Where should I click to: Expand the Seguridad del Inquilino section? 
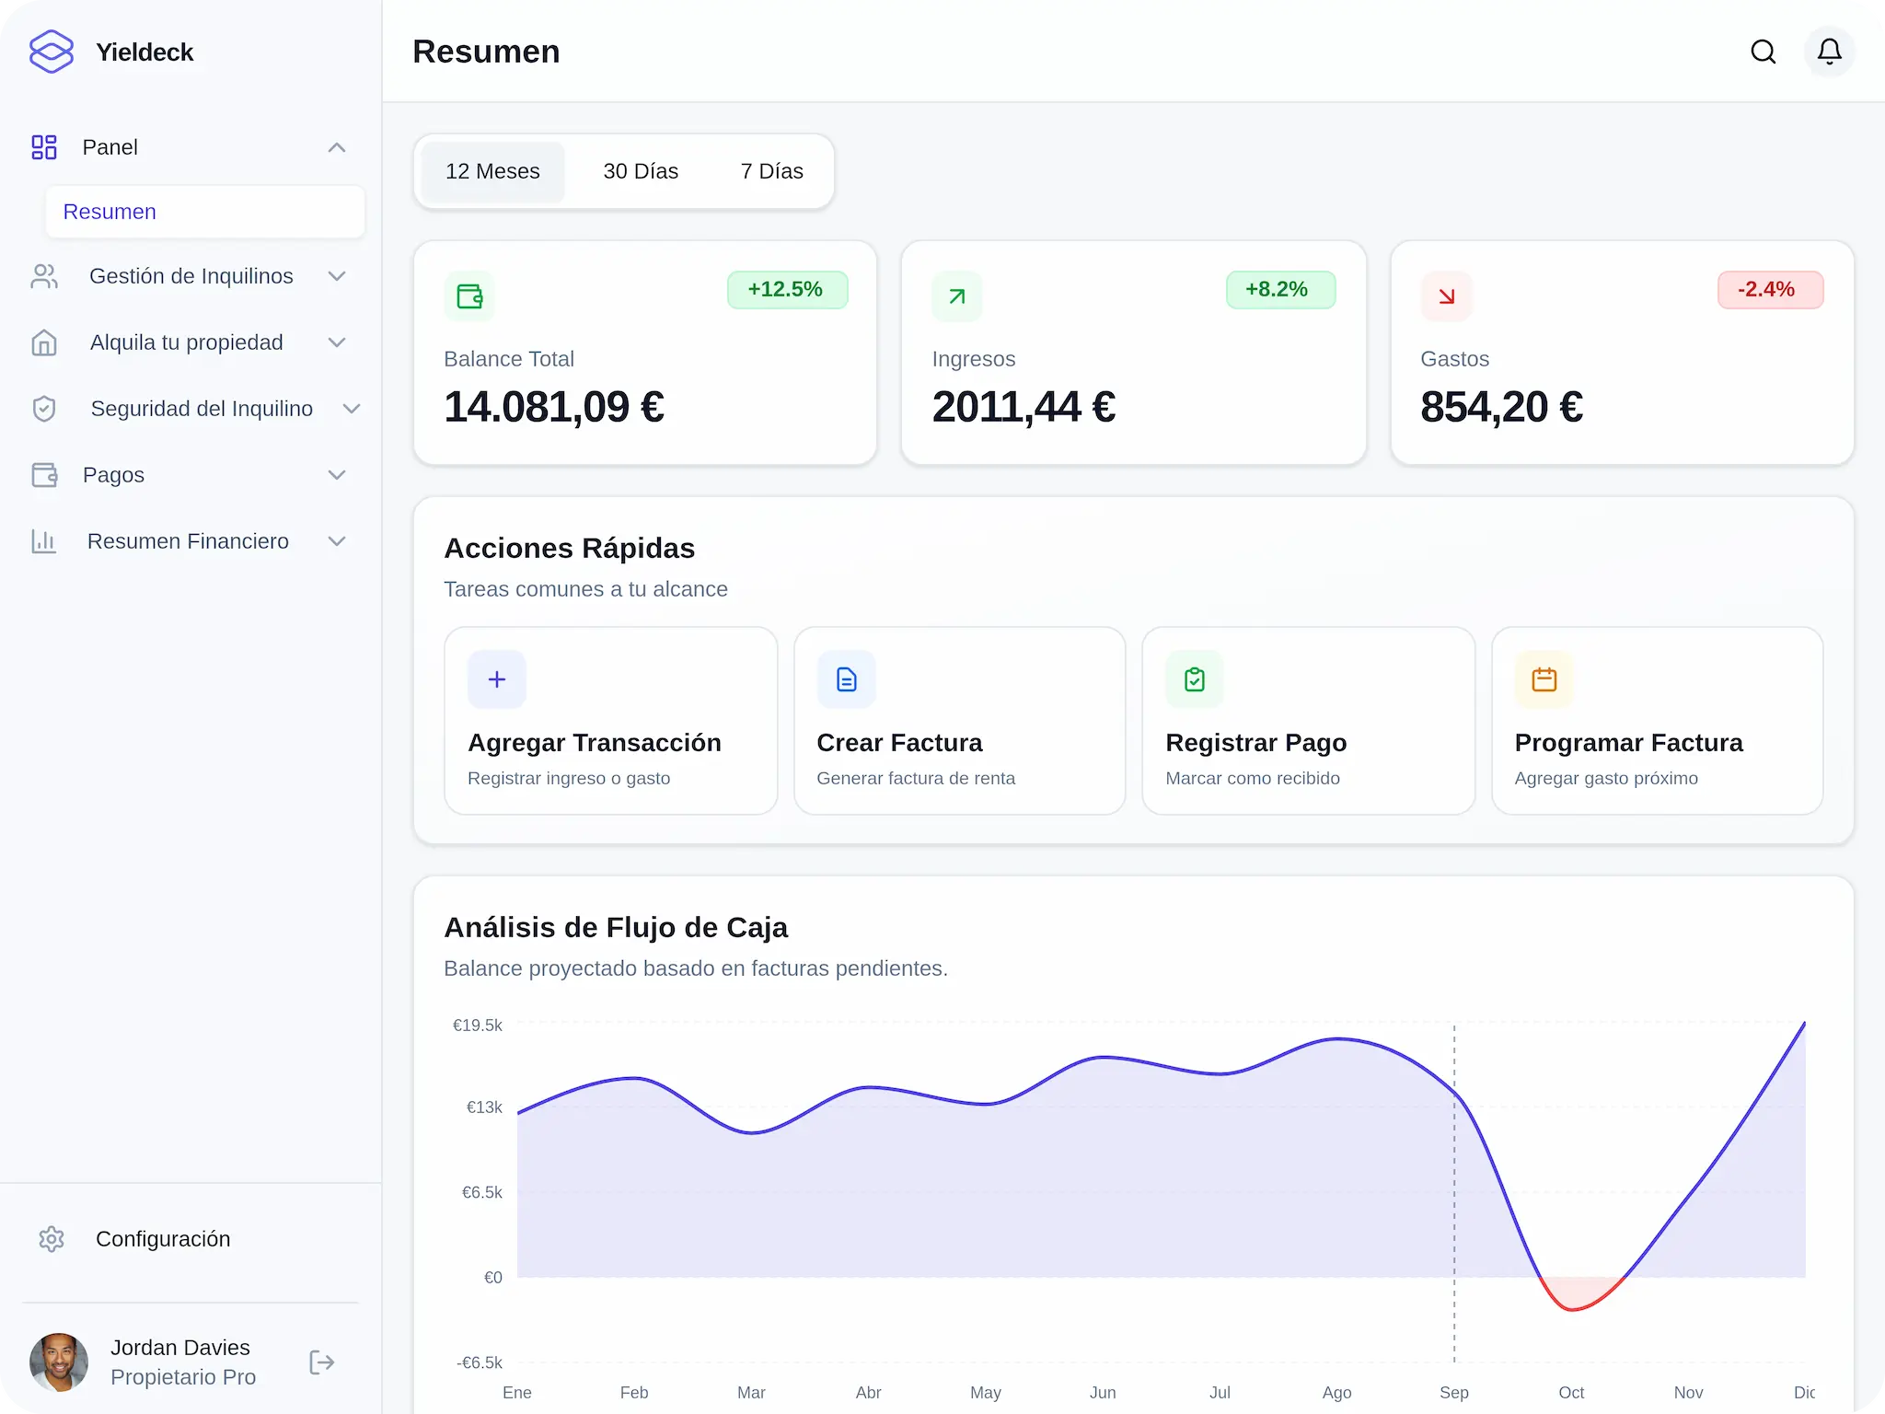pos(351,409)
